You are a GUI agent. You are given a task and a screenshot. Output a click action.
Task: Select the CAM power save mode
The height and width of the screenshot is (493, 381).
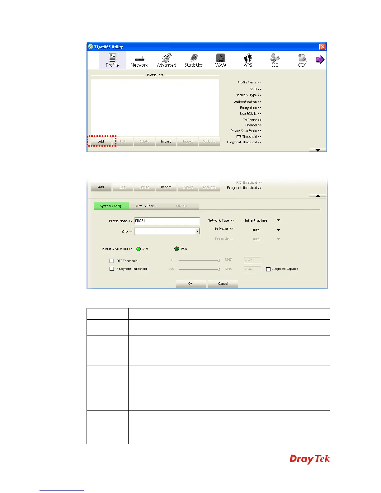[x=138, y=249]
